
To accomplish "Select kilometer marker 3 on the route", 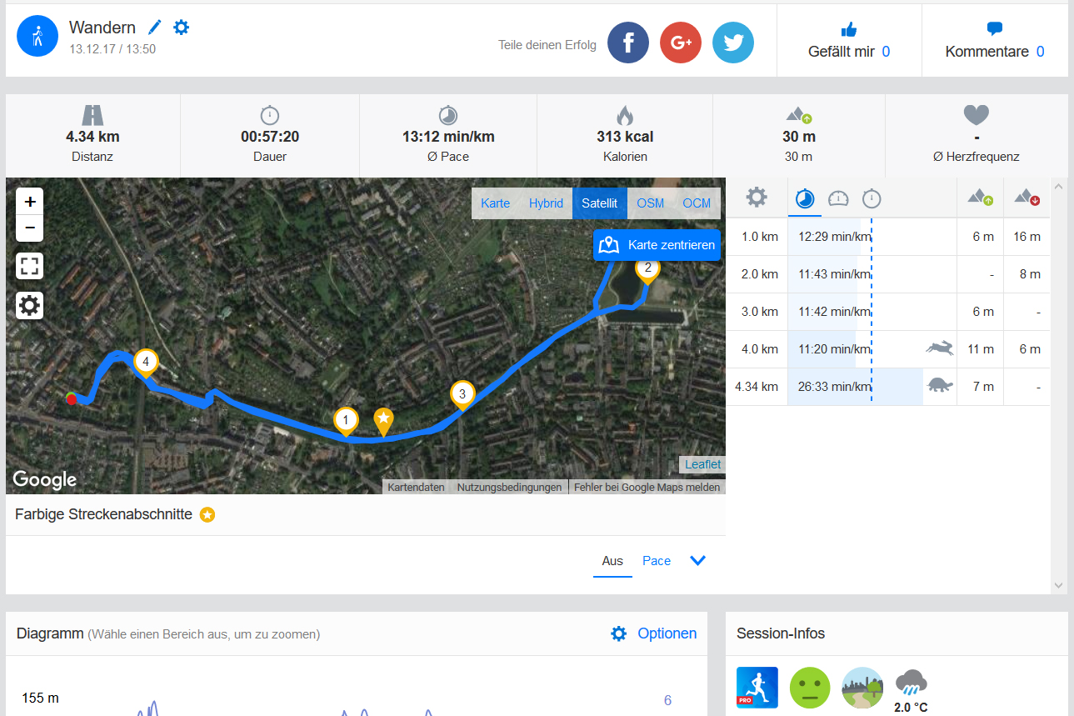I will 462,394.
